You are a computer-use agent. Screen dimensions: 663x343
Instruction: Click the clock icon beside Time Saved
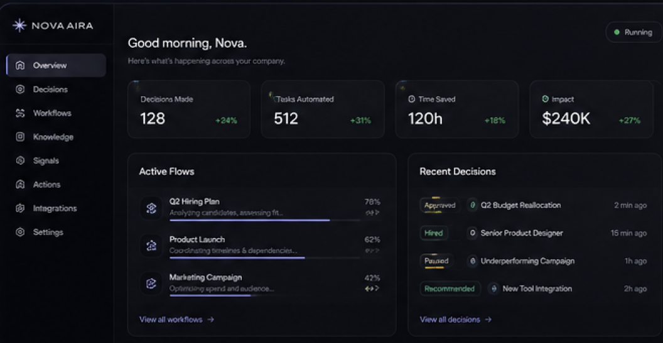point(411,99)
